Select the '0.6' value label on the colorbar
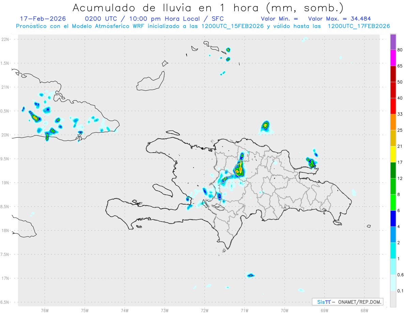This screenshot has width=409, height=315. (x=400, y=275)
